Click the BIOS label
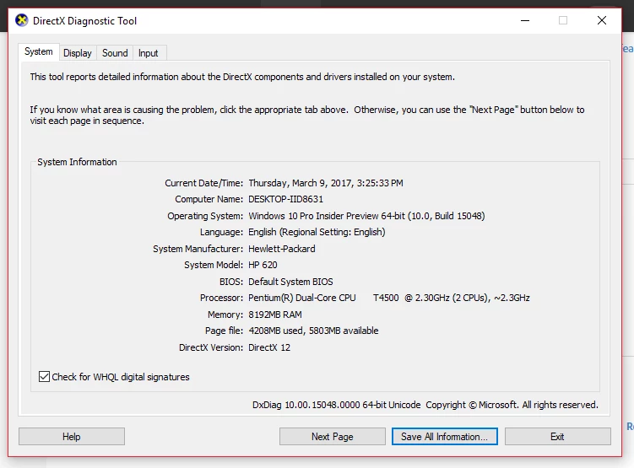 (231, 282)
